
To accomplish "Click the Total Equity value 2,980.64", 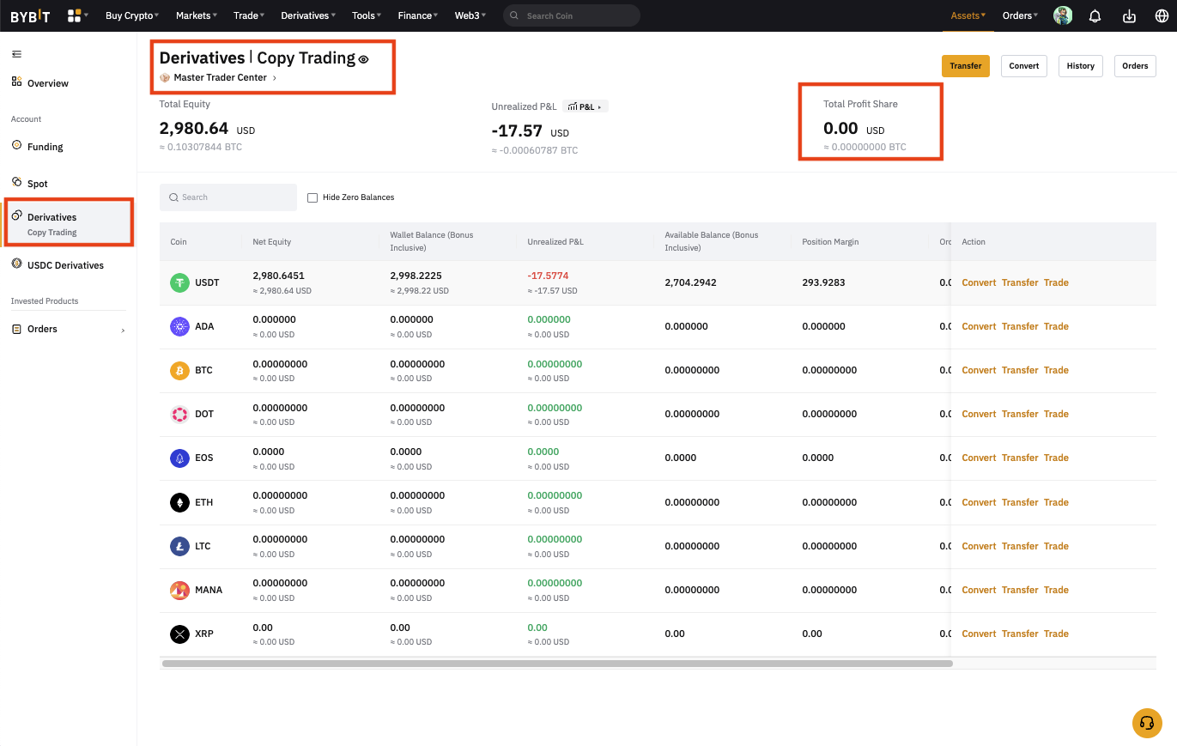I will 194,129.
